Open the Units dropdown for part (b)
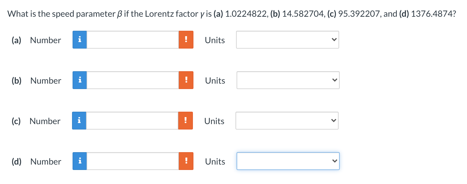 pyautogui.click(x=288, y=80)
